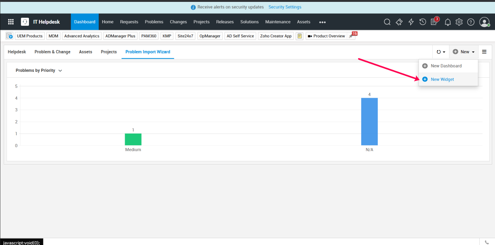The image size is (495, 245).
Task: Open tasks icon with badge 3
Action: [434, 22]
